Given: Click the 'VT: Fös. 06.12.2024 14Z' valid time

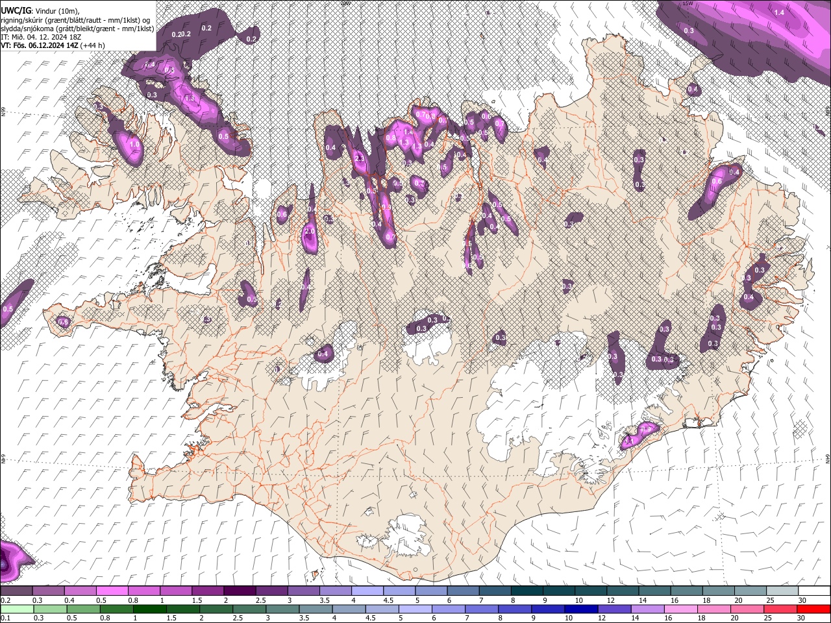Looking at the screenshot, I should (40, 45).
